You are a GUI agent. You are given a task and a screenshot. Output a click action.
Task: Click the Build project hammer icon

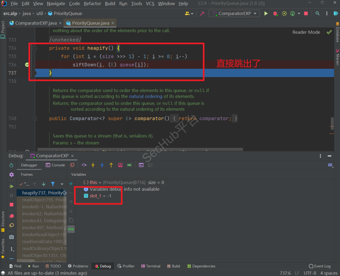(x=202, y=13)
